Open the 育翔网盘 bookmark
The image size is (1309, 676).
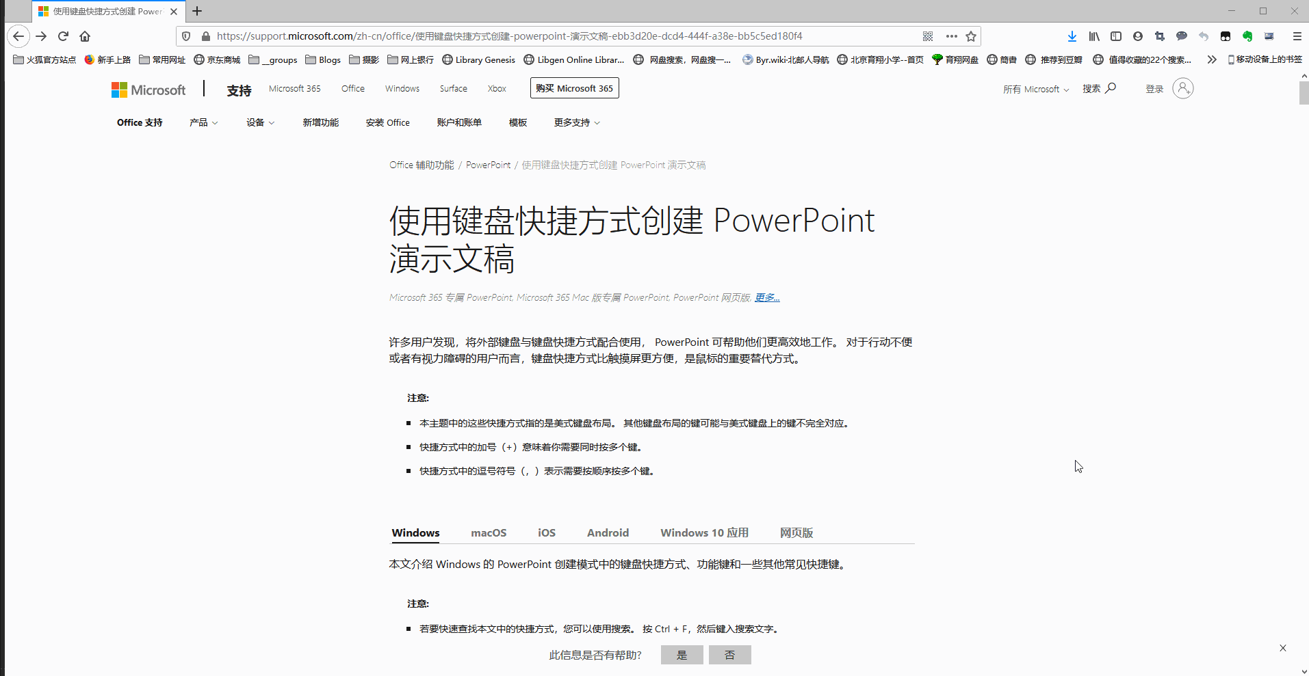pyautogui.click(x=955, y=59)
